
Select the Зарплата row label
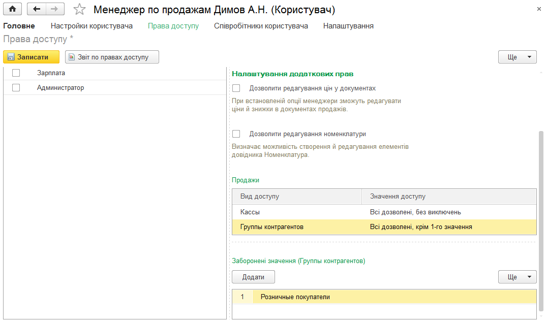click(51, 73)
